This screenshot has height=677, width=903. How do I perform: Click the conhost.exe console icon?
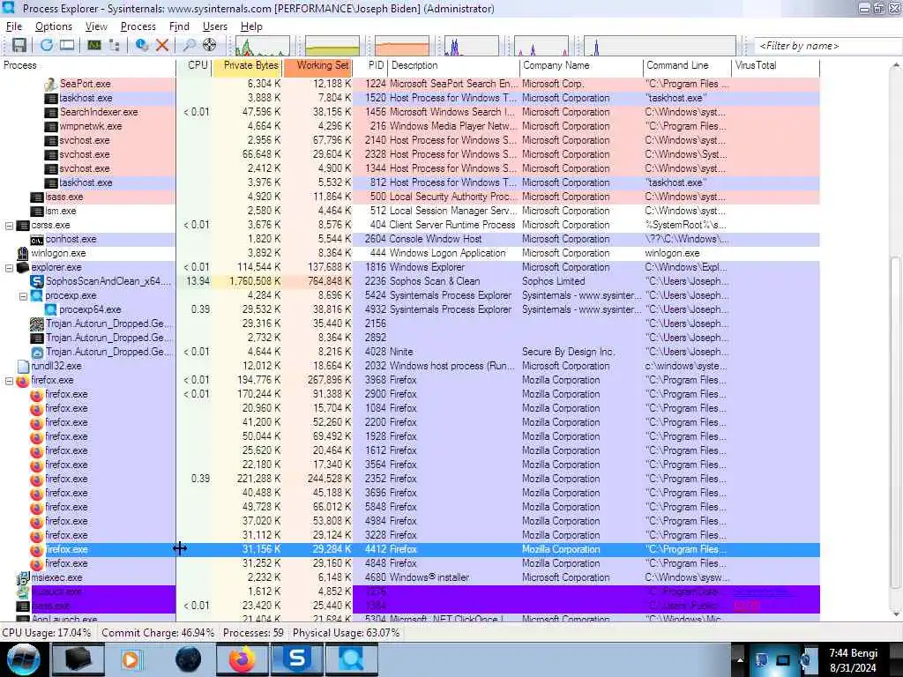[x=37, y=240]
